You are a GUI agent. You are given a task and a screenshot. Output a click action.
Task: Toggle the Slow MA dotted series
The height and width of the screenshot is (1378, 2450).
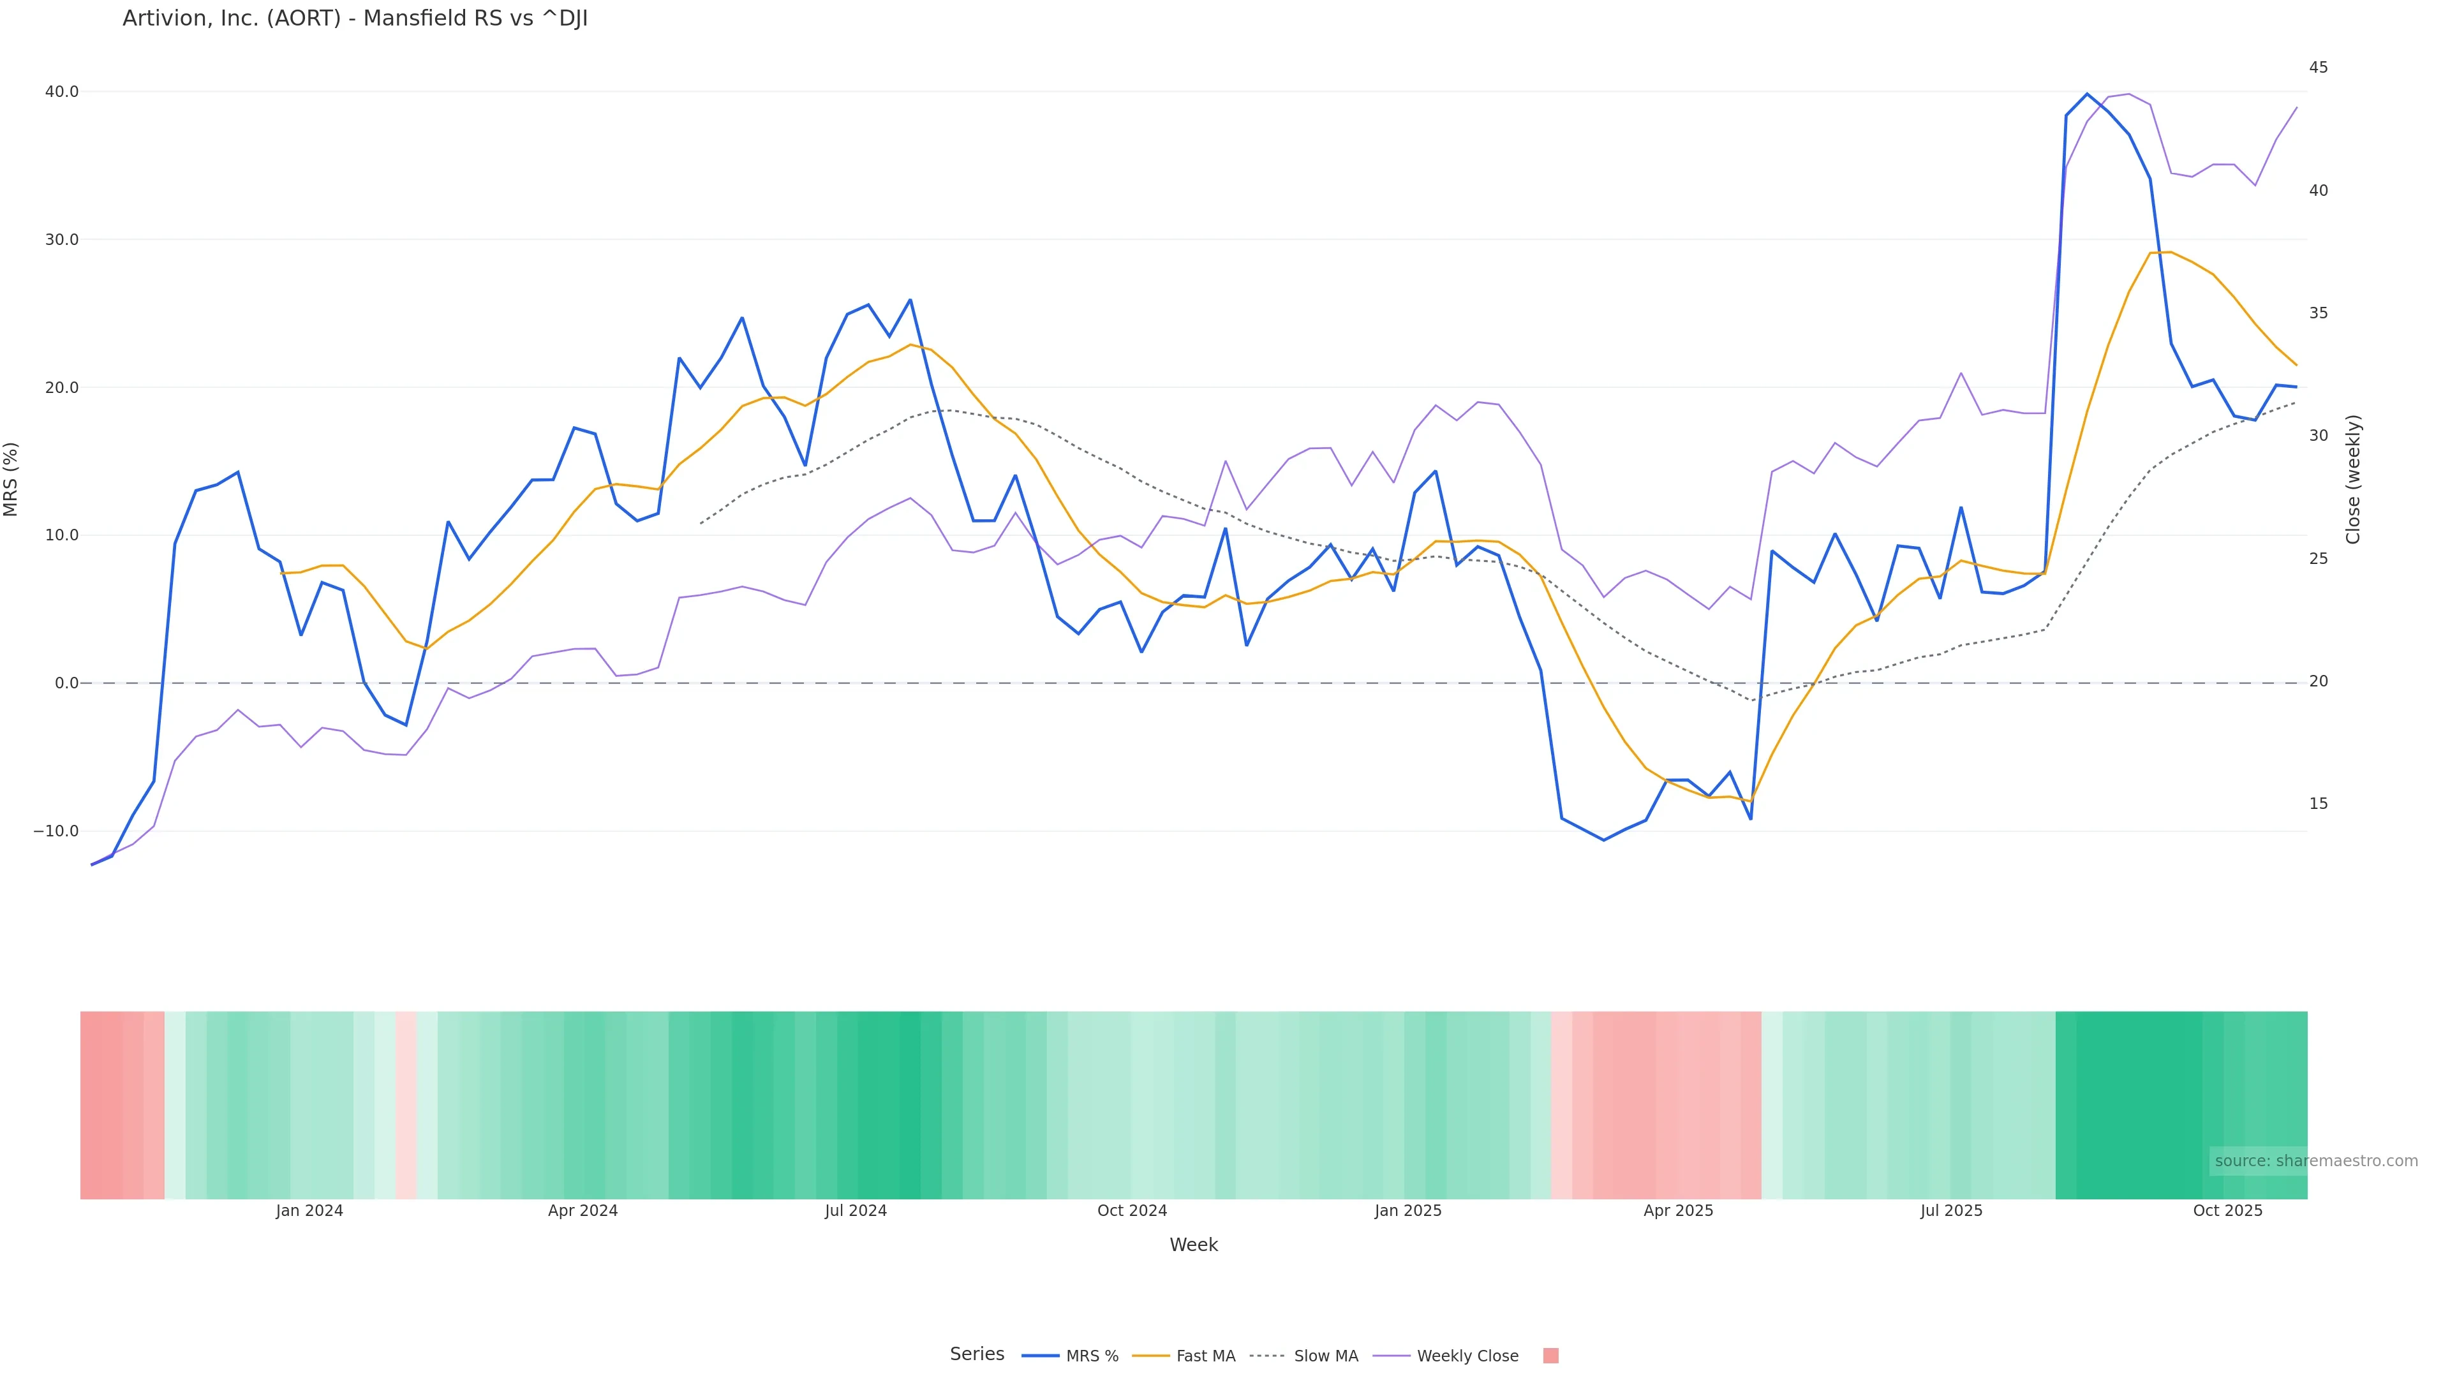1325,1356
